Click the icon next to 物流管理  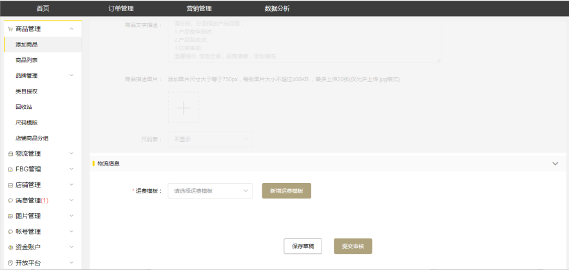coord(10,154)
